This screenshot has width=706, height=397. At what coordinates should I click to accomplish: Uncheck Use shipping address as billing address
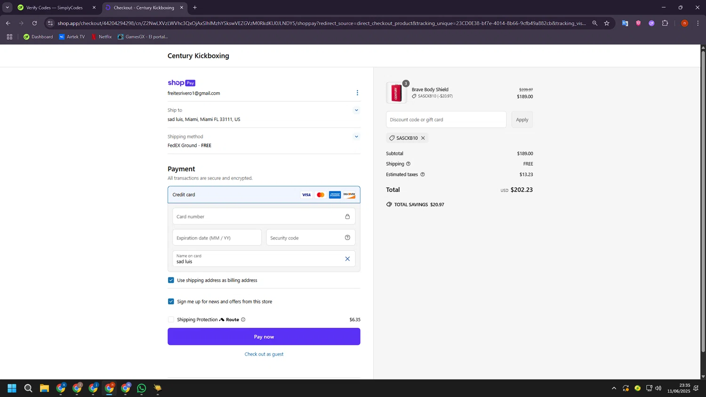pos(171,280)
